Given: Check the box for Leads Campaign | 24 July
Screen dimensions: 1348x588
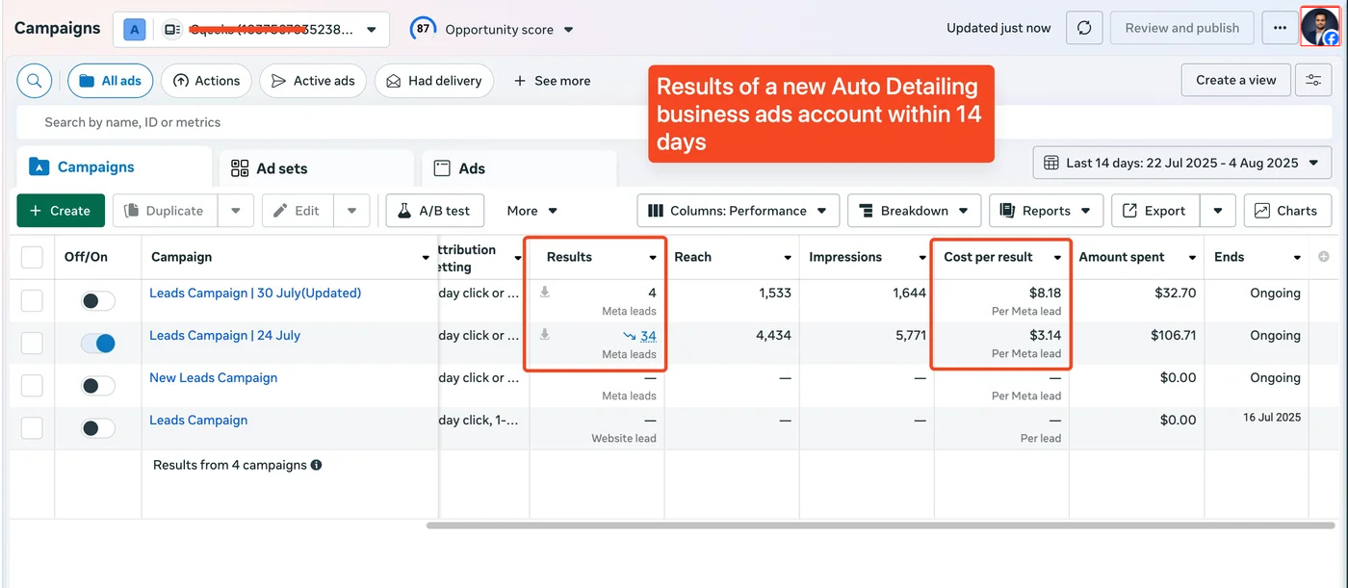Looking at the screenshot, I should point(32,343).
